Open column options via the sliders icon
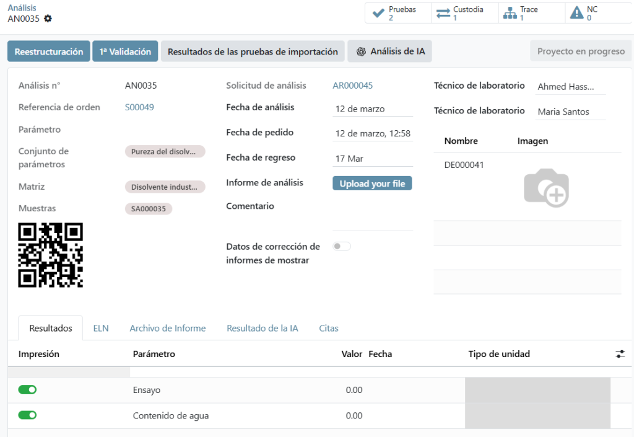The width and height of the screenshot is (634, 437). [x=619, y=353]
